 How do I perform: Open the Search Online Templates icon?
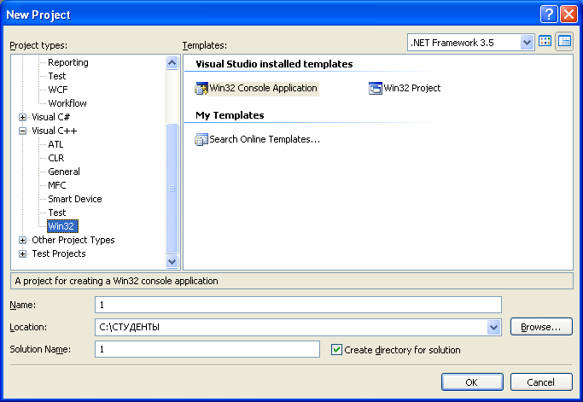pos(201,139)
